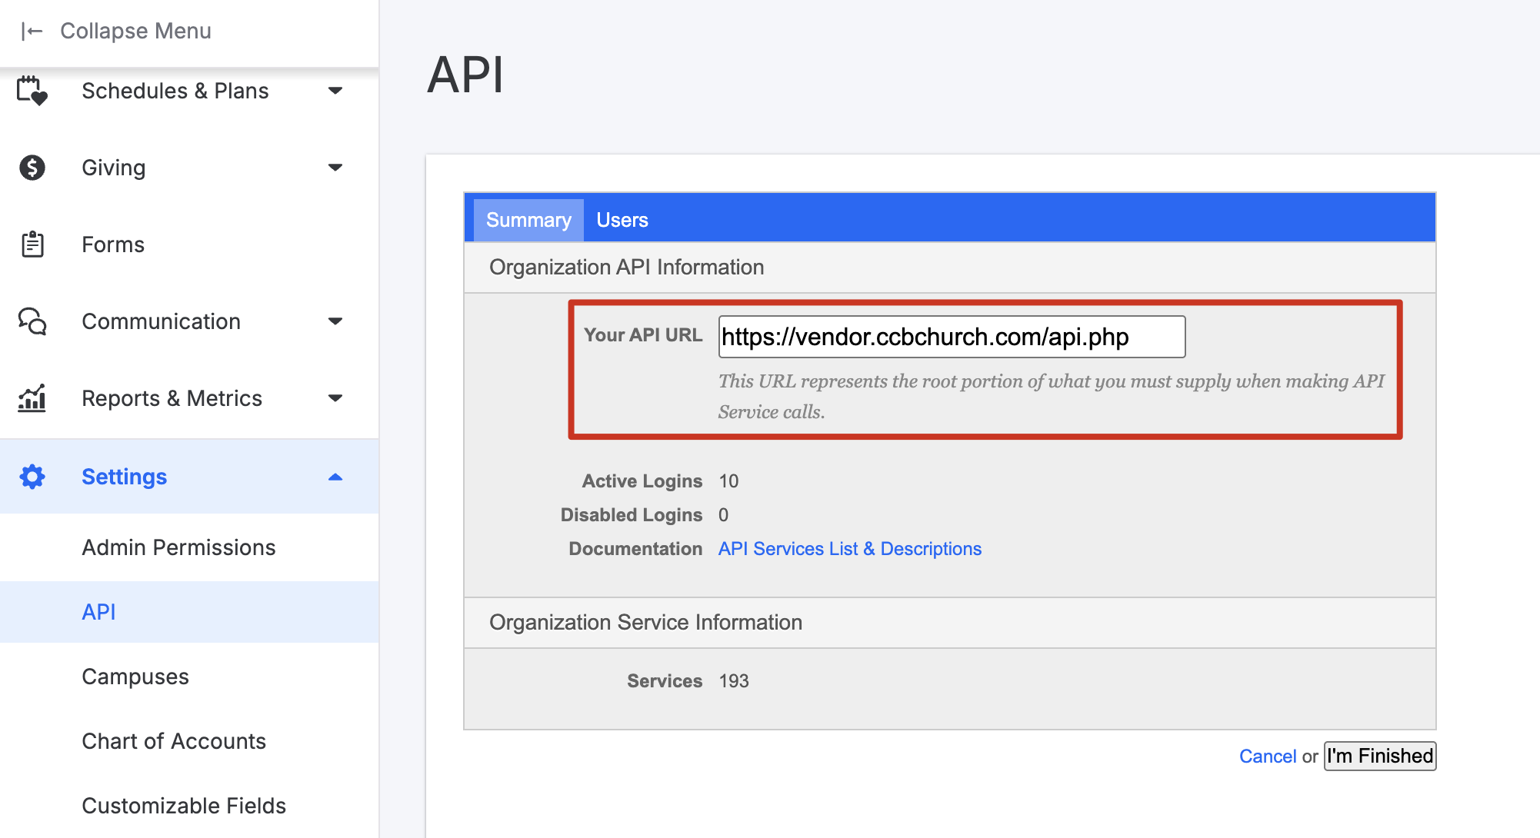Open the Communication menu item
The height and width of the screenshot is (838, 1540).
(x=162, y=321)
